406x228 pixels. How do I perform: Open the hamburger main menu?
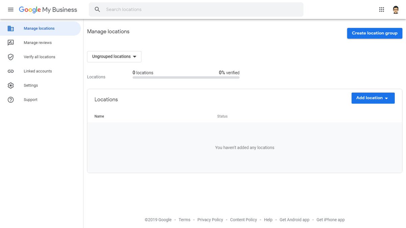(x=10, y=9)
